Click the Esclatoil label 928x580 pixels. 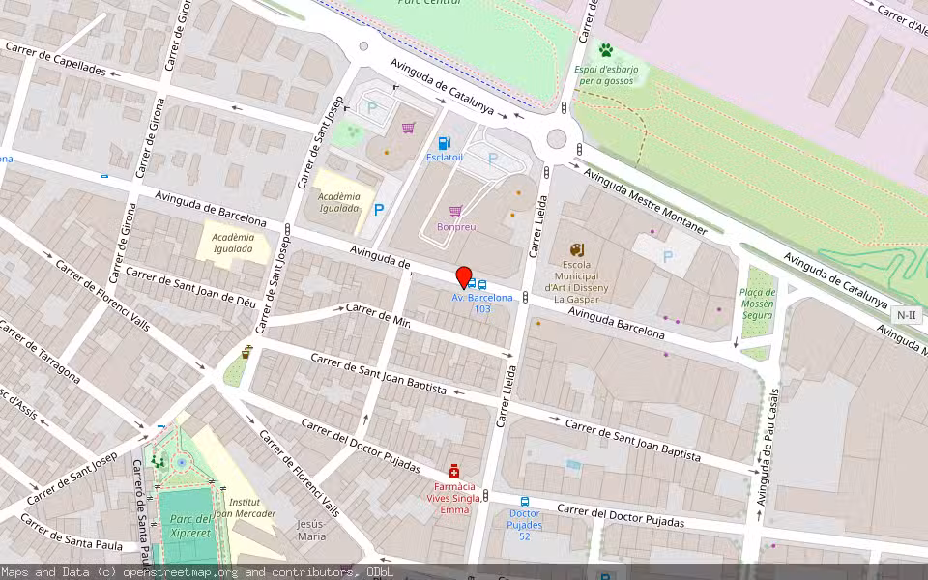(445, 157)
